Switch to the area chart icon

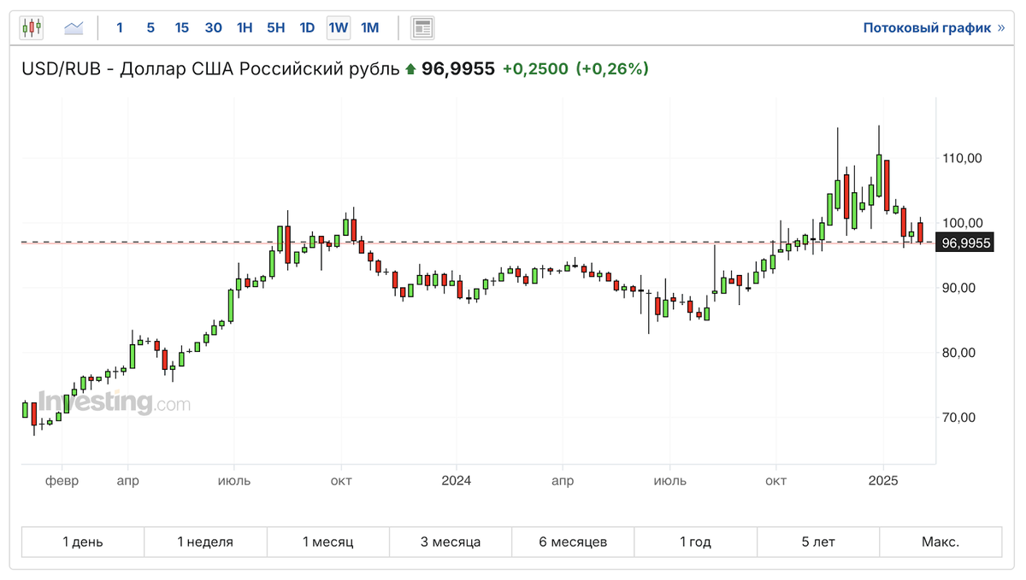click(74, 27)
